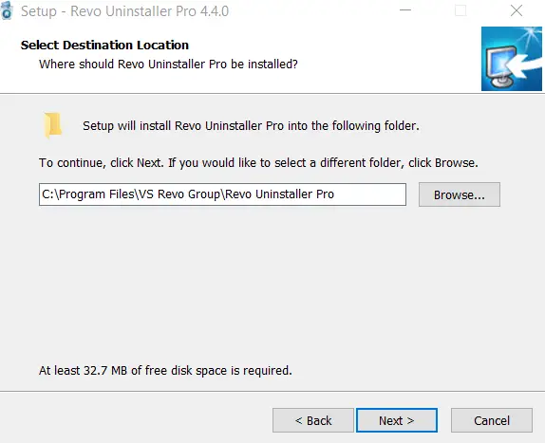
Task: Click the 'To continue, click Next' instruction text
Action: [258, 163]
